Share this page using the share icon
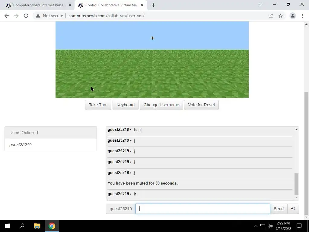Image resolution: width=309 pixels, height=232 pixels. point(271,16)
